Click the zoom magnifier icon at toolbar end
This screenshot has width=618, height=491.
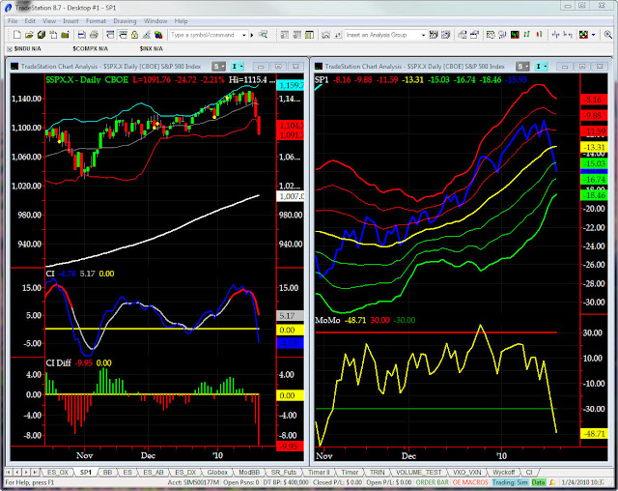click(607, 35)
